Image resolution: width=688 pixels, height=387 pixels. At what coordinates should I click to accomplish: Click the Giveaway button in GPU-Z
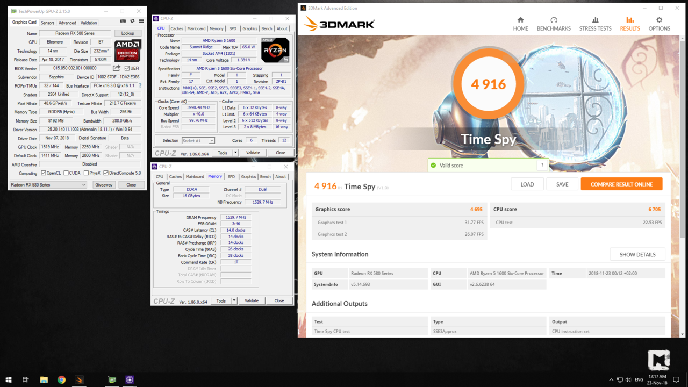tap(104, 185)
